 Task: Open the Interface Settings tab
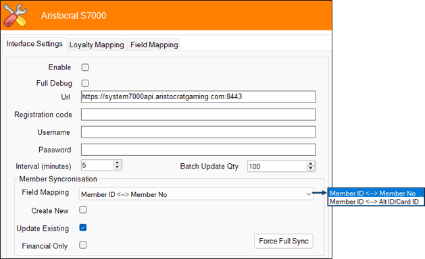(34, 44)
